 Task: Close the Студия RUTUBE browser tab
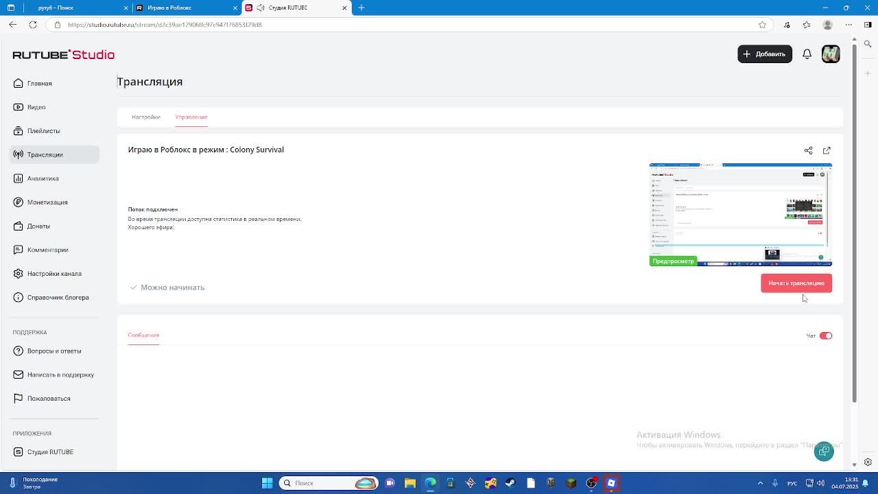(344, 8)
